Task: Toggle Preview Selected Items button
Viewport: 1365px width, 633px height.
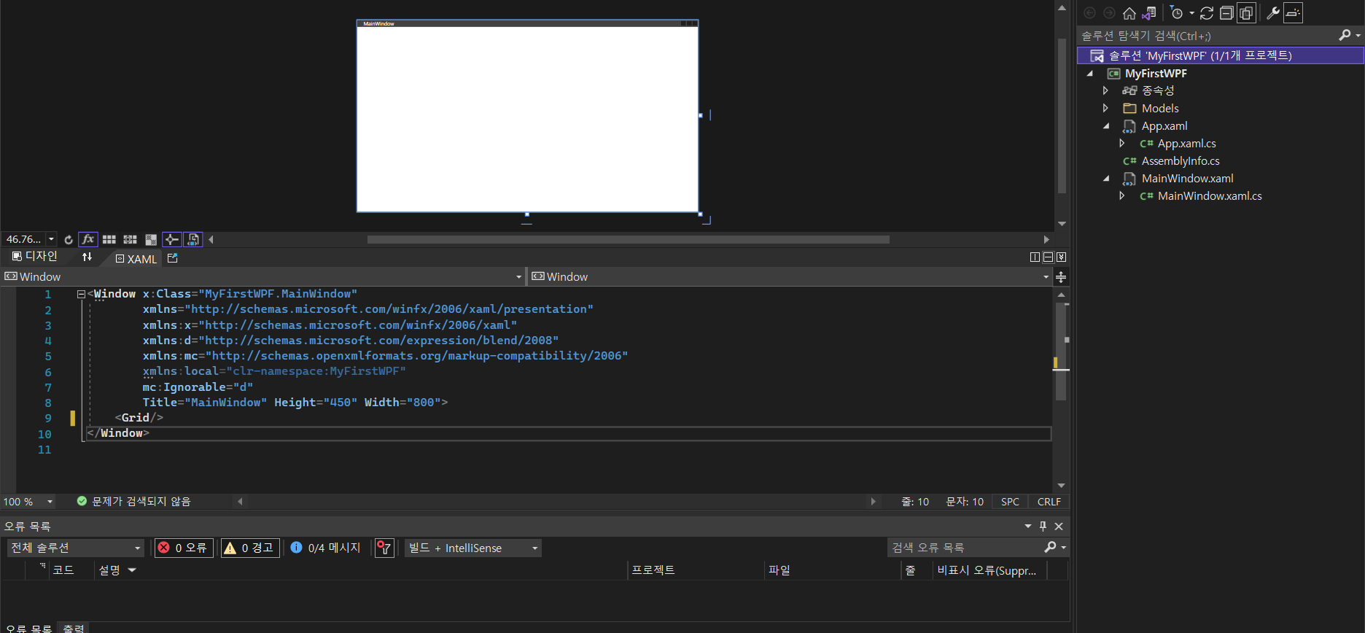Action: point(1293,13)
